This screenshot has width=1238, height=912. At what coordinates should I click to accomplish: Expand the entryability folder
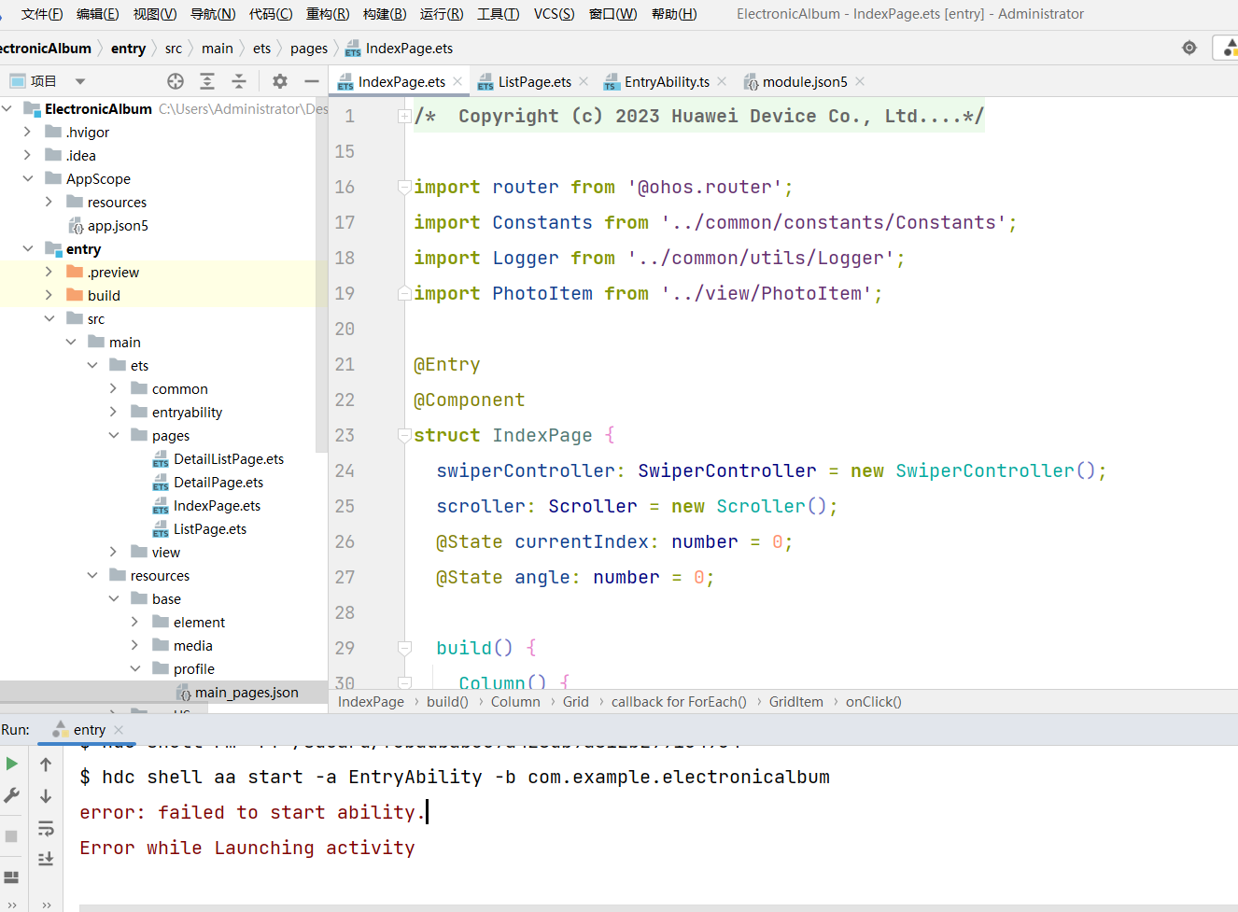click(x=114, y=412)
